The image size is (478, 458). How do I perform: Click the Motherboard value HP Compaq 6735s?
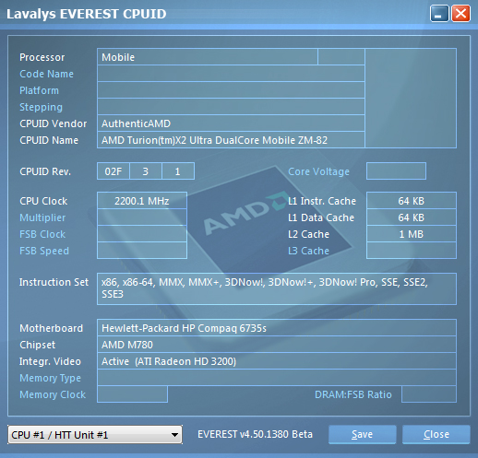(x=277, y=328)
